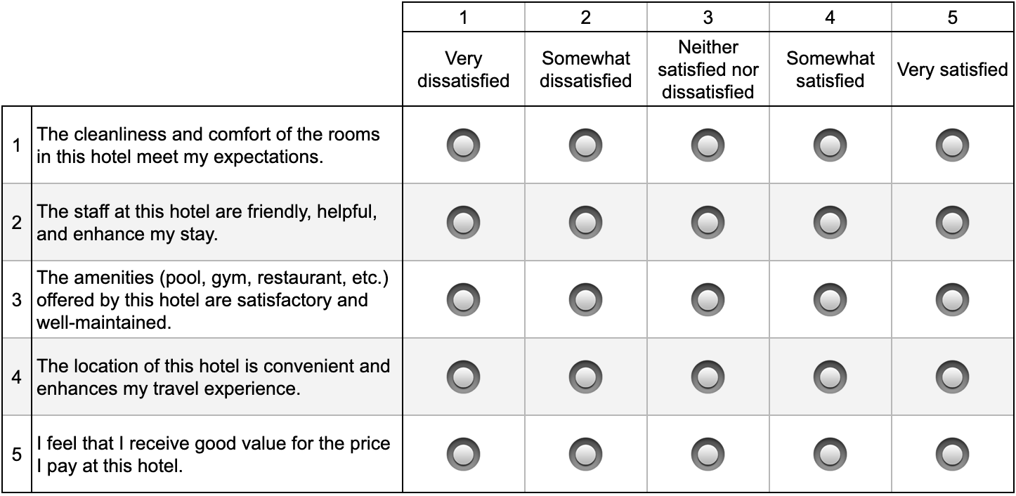Select Neither satisfied nor dissatisfied for room cleanliness
The image size is (1016, 496).
(x=708, y=145)
